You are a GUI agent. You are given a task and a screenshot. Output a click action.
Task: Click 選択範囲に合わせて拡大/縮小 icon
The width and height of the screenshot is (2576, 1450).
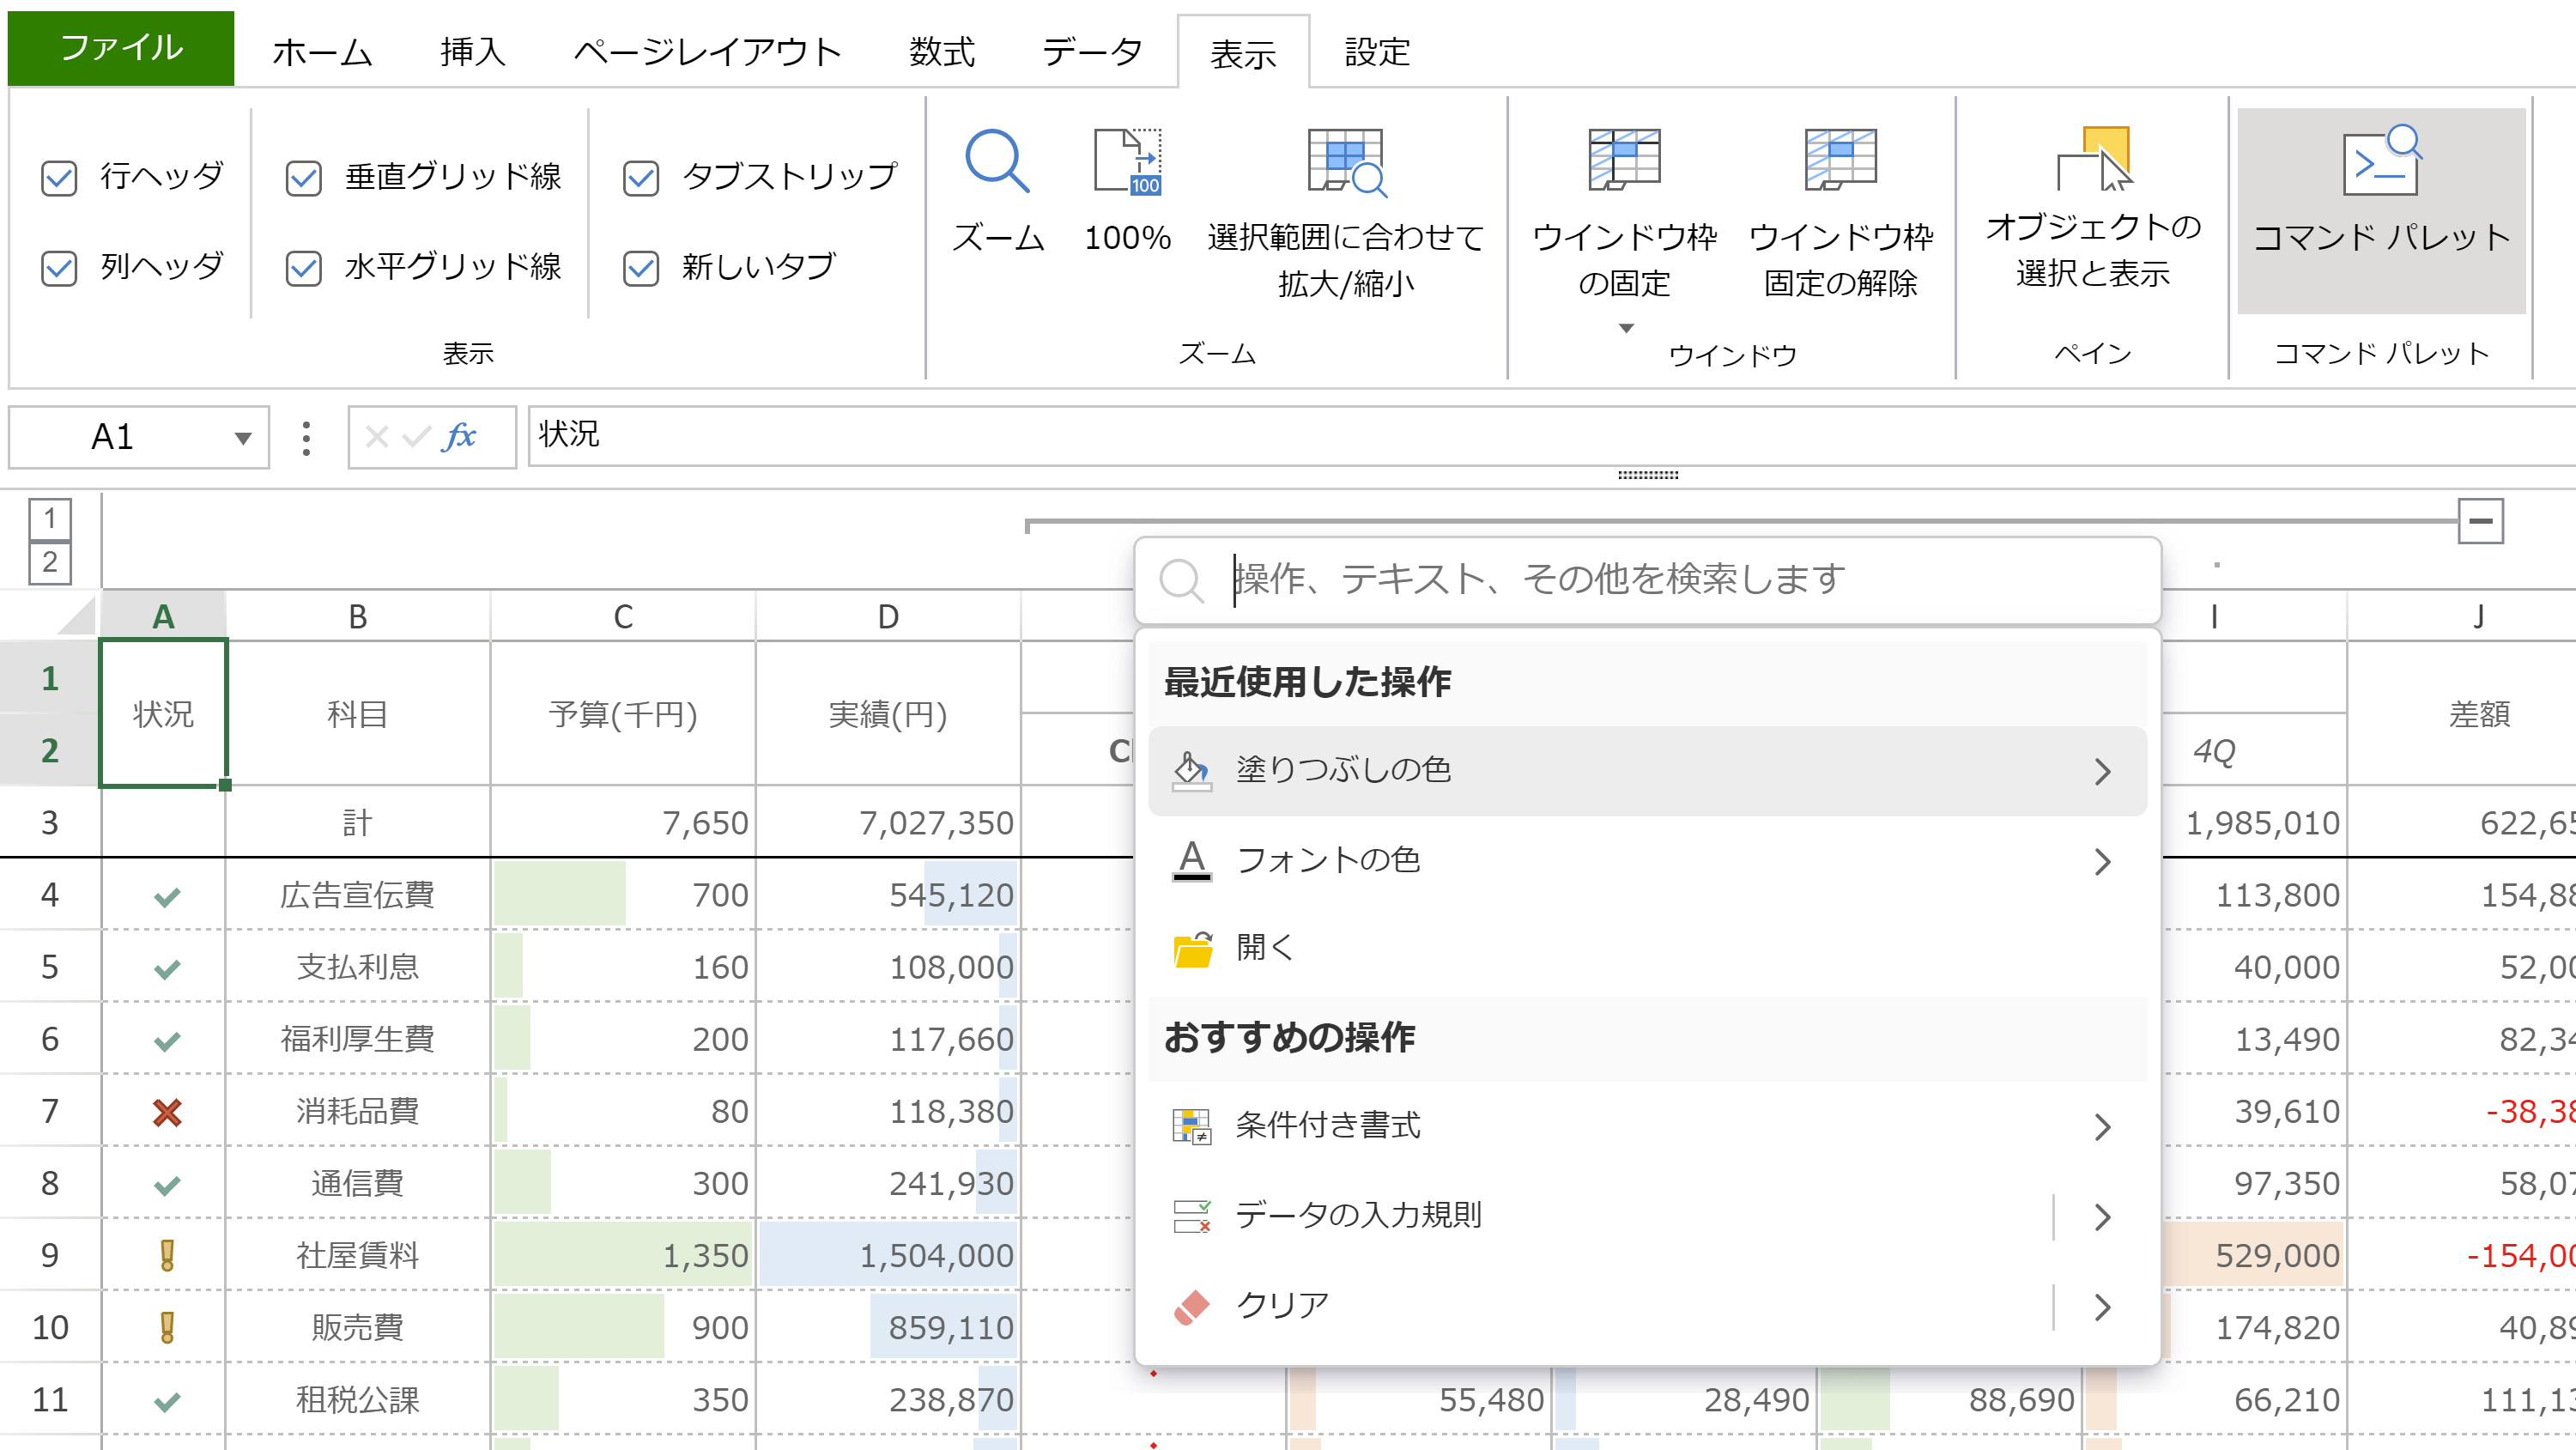pyautogui.click(x=1345, y=180)
